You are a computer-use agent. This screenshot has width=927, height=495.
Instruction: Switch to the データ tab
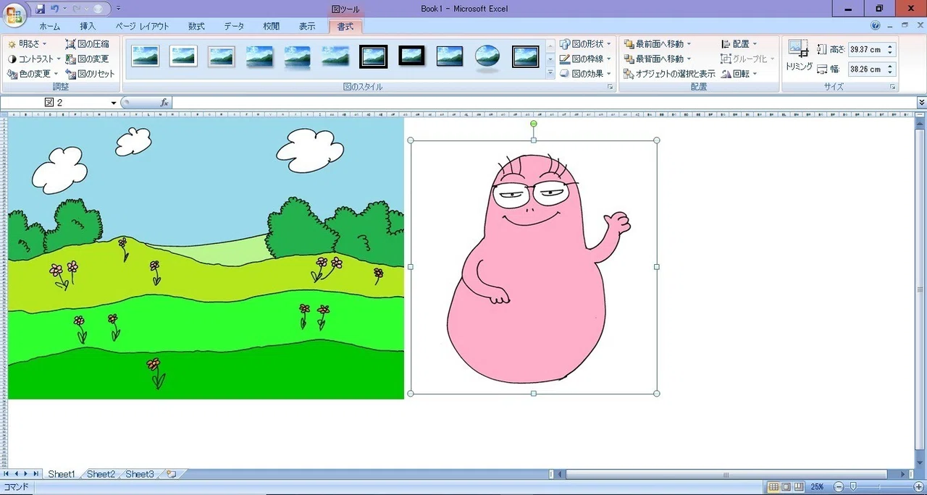click(x=234, y=27)
